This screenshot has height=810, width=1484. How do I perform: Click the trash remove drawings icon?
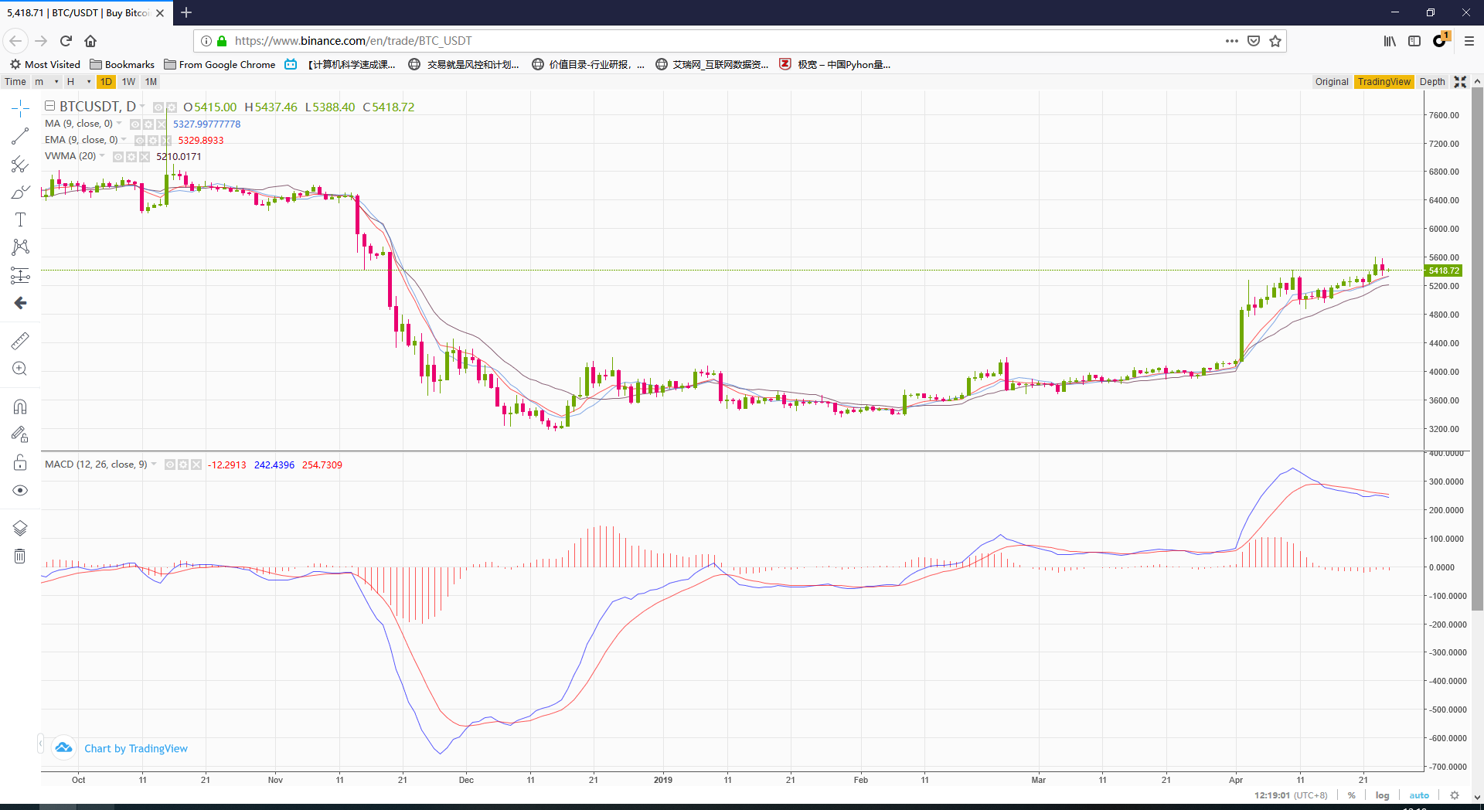pyautogui.click(x=20, y=556)
